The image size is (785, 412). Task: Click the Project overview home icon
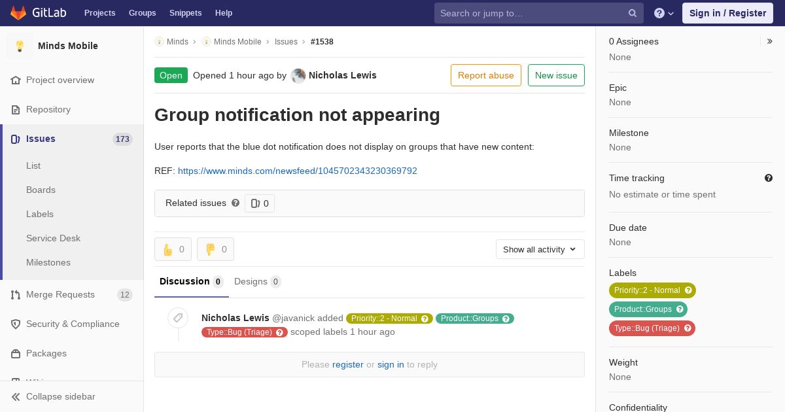(x=16, y=80)
